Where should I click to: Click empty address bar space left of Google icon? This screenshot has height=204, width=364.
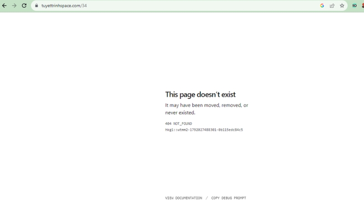202,5
